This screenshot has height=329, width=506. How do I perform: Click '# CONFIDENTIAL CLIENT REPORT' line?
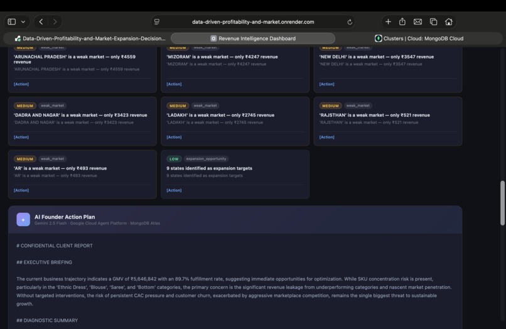point(55,245)
